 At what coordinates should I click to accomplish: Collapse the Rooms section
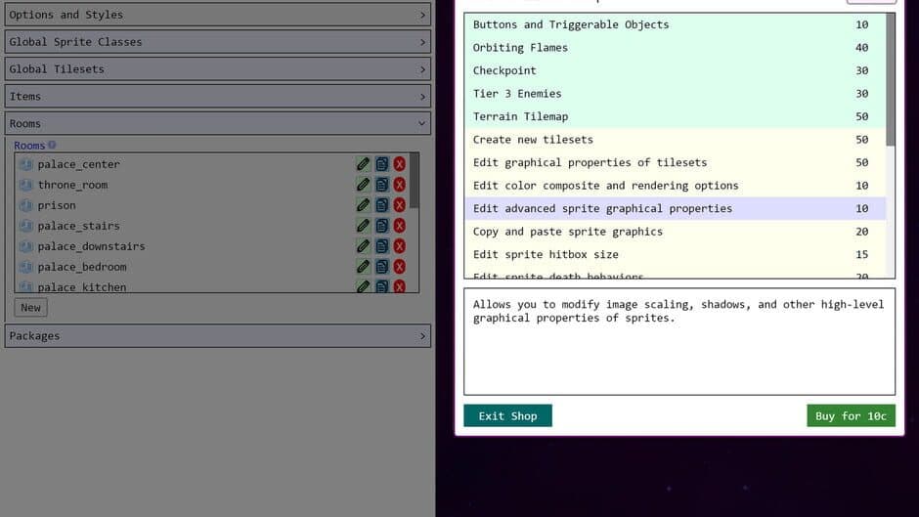click(217, 124)
